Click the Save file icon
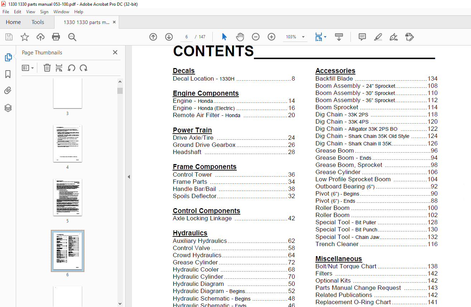Screen dimensions: 471x307 click(x=9, y=37)
